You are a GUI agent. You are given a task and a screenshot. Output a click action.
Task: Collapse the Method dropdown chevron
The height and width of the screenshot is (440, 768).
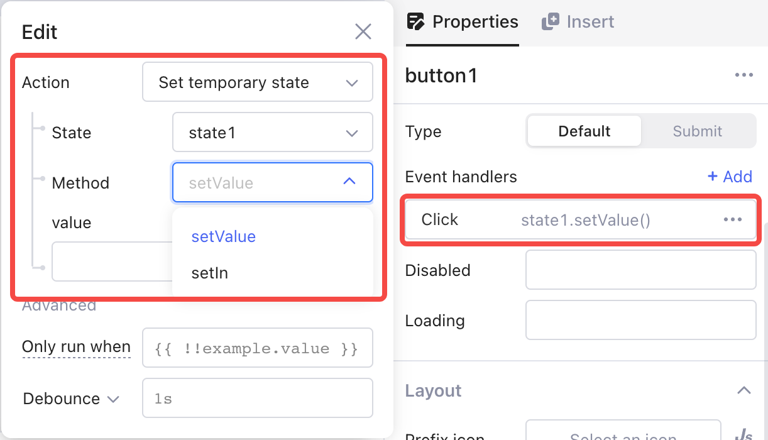tap(350, 182)
